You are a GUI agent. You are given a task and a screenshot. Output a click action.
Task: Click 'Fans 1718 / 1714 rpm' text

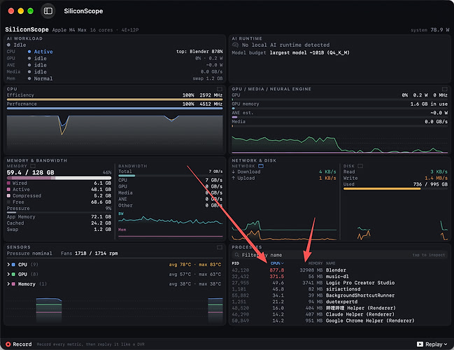[x=89, y=253]
